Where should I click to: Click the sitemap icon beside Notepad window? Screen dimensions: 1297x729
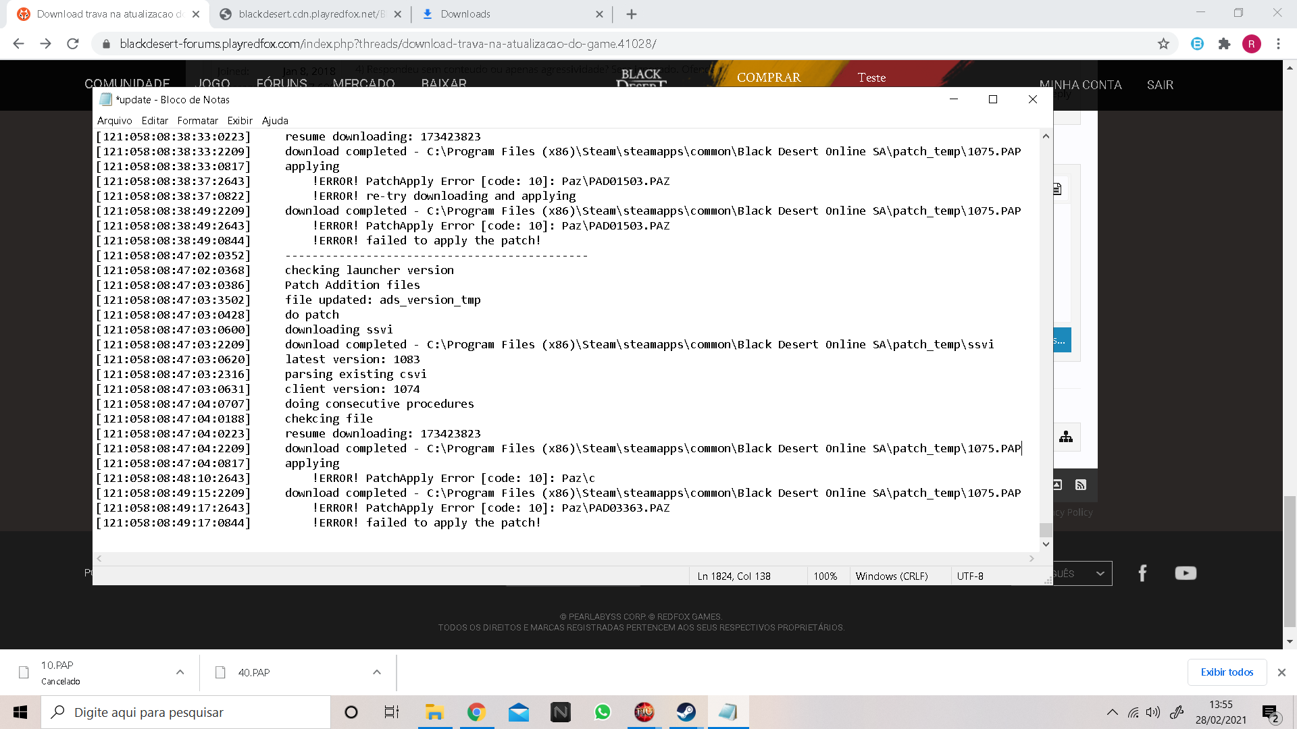(x=1066, y=437)
